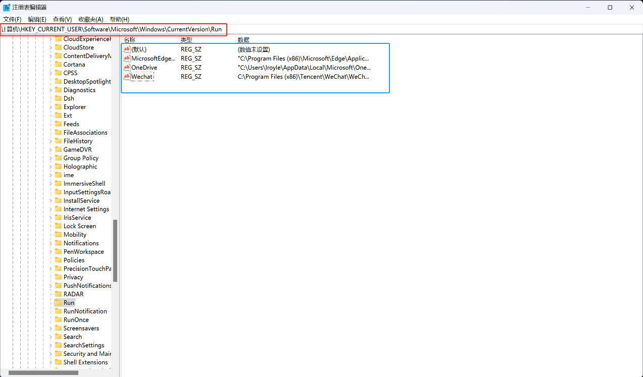Select the IrisService tree key
The height and width of the screenshot is (377, 643).
(x=77, y=218)
